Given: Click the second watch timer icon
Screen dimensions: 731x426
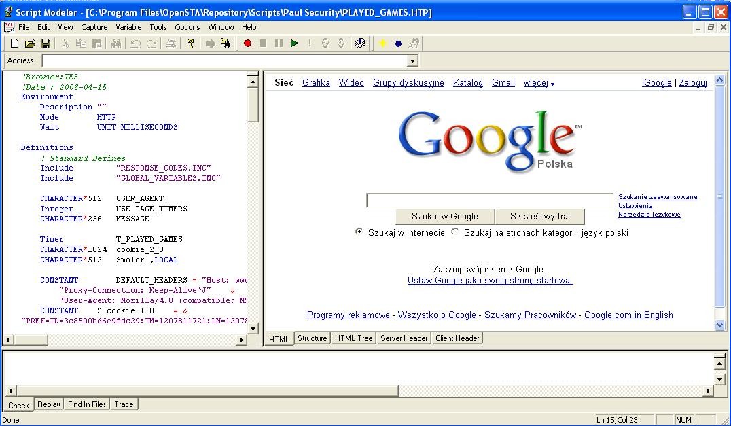Looking at the screenshot, I should (x=341, y=43).
